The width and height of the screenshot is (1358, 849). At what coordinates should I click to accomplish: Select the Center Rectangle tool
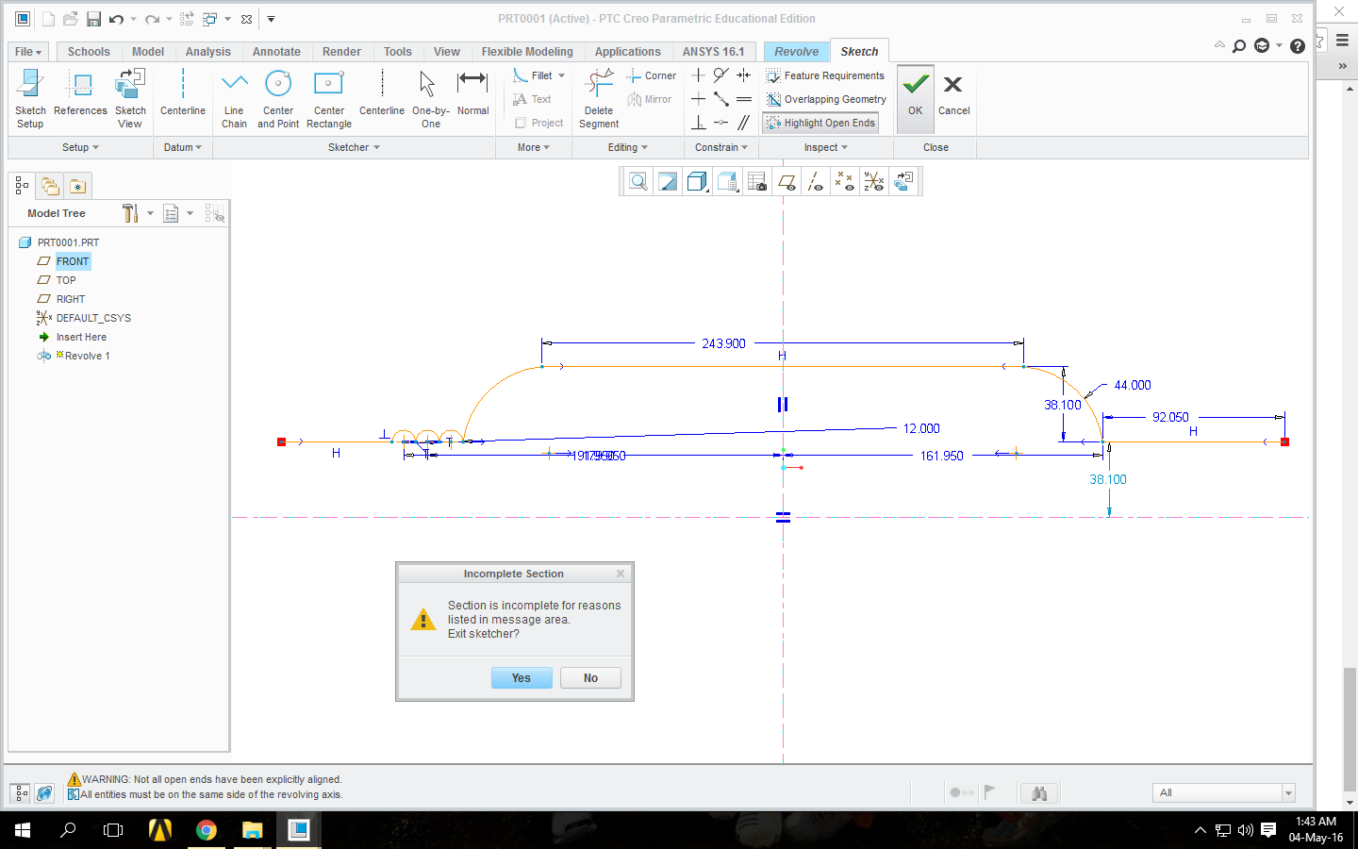click(x=329, y=98)
